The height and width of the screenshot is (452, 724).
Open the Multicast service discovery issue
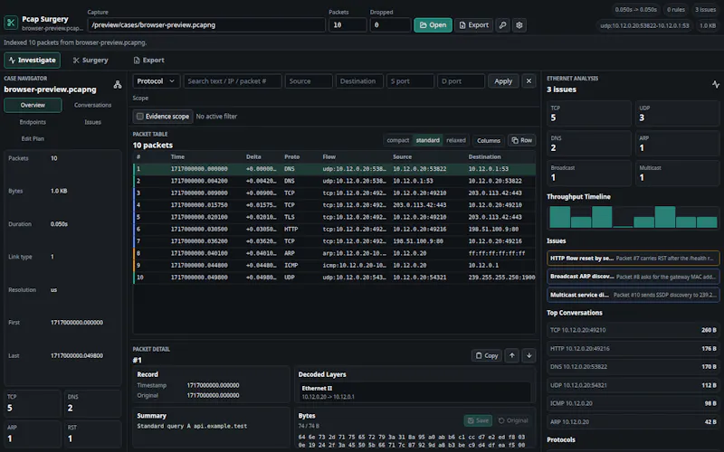coord(633,295)
